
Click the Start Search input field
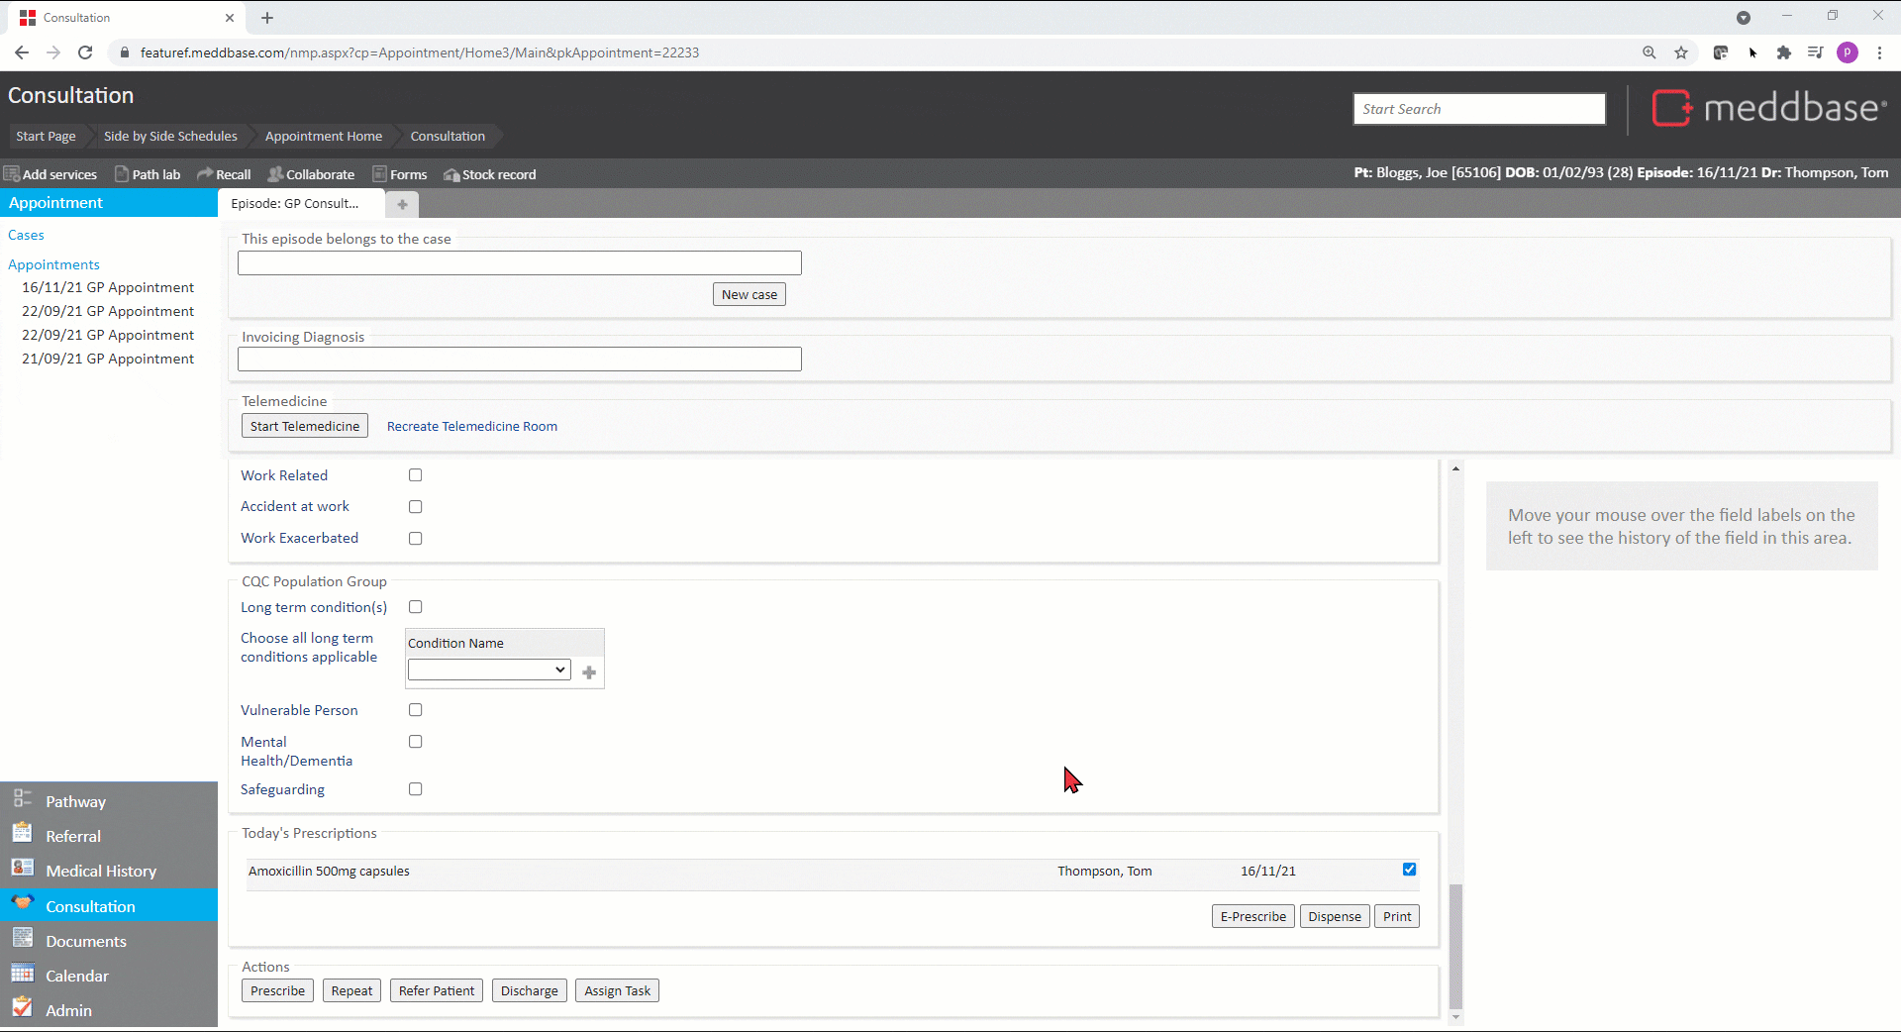1478,109
